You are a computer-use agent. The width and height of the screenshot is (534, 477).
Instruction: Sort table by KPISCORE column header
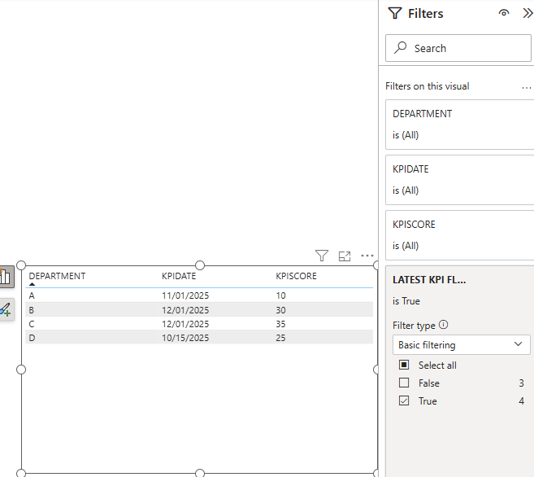(296, 276)
